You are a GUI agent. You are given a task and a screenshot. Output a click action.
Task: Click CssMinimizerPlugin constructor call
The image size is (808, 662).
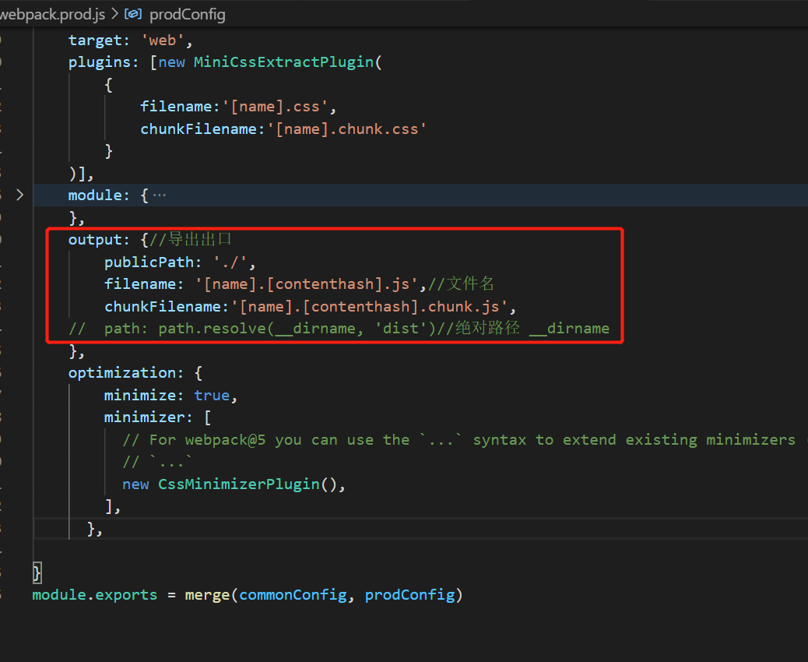click(239, 484)
